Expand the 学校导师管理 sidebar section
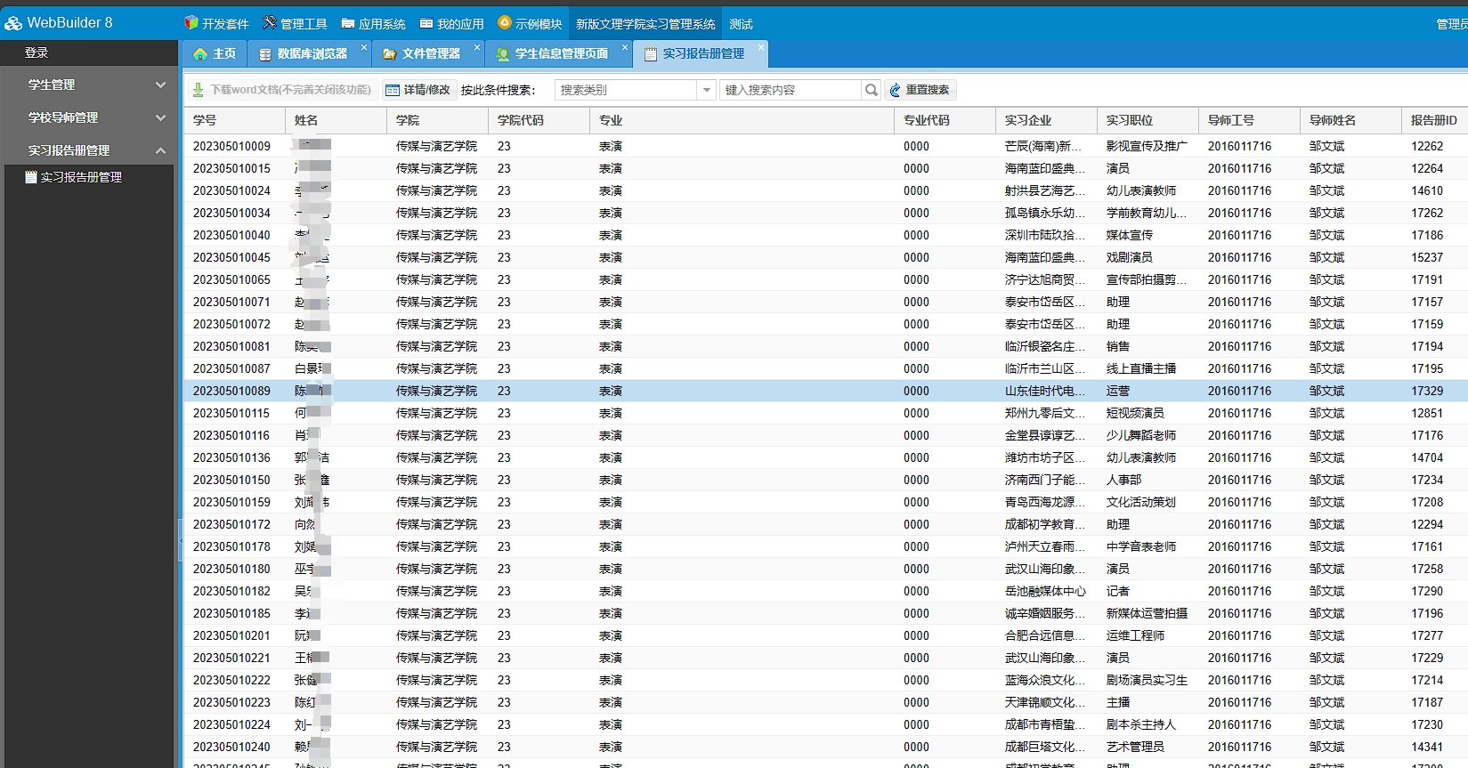This screenshot has height=768, width=1468. point(89,117)
